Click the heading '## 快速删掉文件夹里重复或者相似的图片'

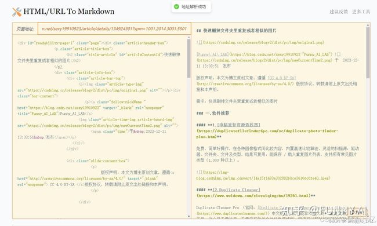pyautogui.click(x=236, y=31)
